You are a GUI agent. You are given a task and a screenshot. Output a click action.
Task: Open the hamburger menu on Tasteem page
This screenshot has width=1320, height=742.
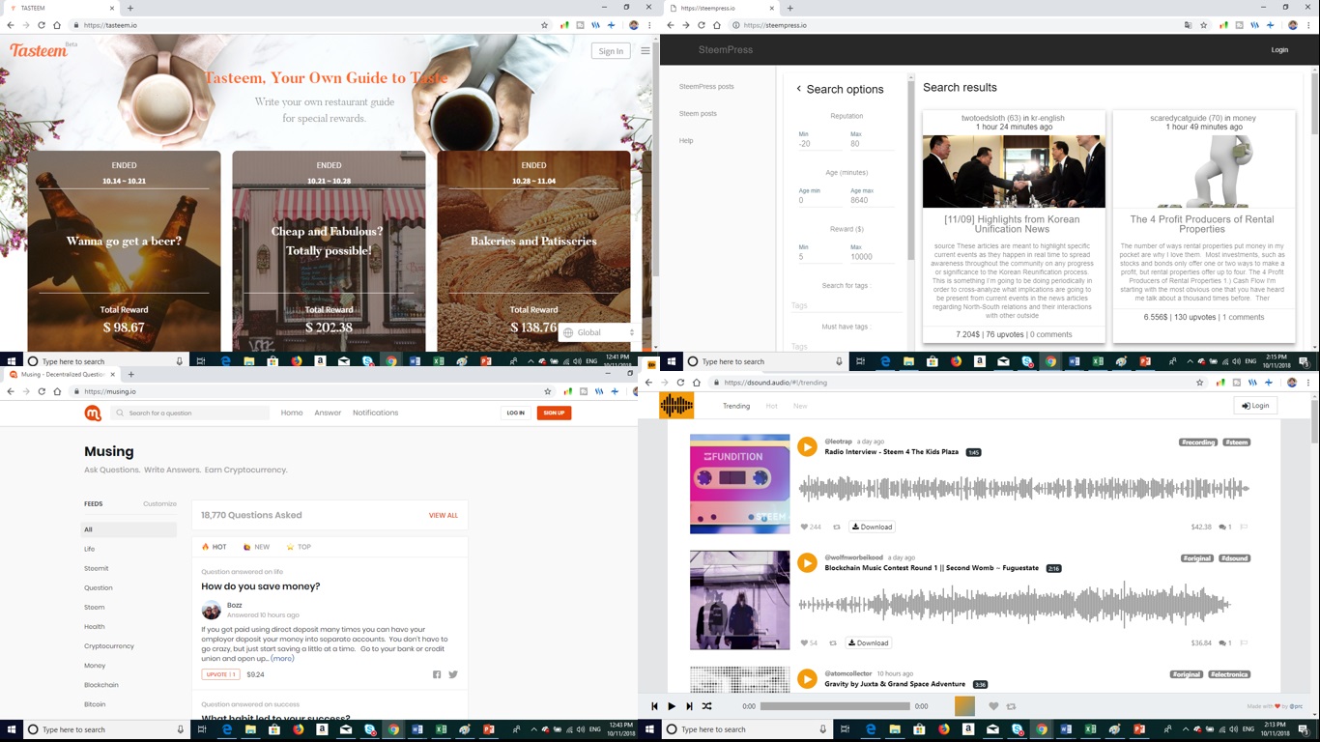646,50
